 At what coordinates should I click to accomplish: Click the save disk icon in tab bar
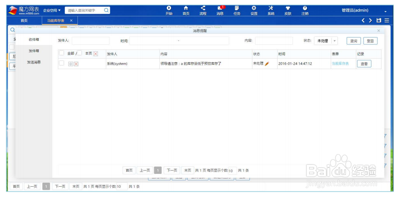[x=379, y=20]
